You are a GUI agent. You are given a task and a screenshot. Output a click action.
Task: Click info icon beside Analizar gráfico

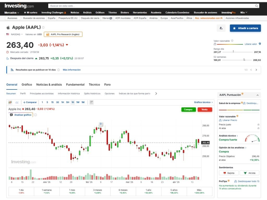point(35,115)
